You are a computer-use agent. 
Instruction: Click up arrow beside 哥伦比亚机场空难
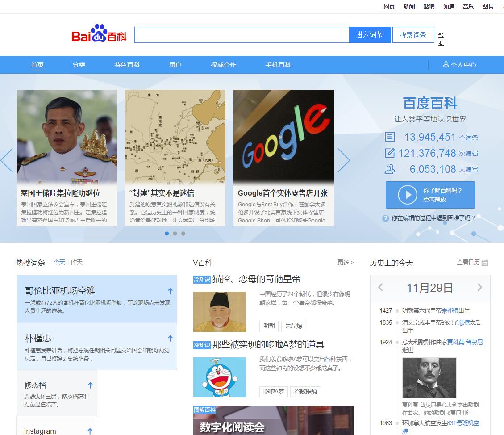(x=171, y=291)
